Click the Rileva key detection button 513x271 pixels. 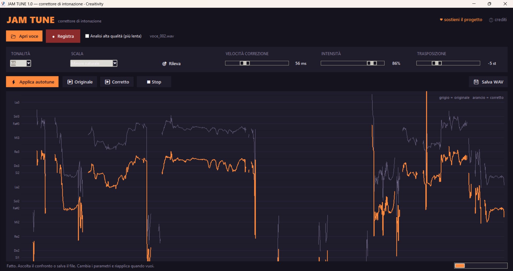pyautogui.click(x=171, y=64)
